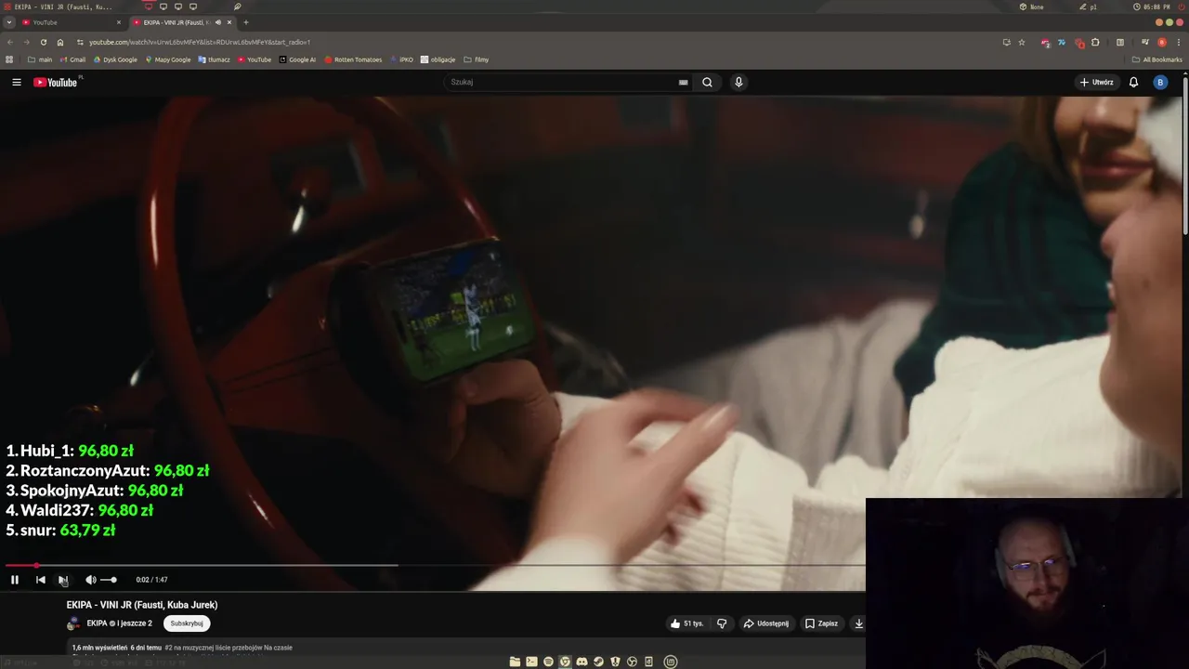Click the search magnifier button

point(707,82)
